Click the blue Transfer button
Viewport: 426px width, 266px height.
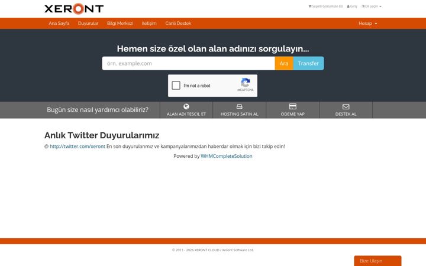click(308, 63)
